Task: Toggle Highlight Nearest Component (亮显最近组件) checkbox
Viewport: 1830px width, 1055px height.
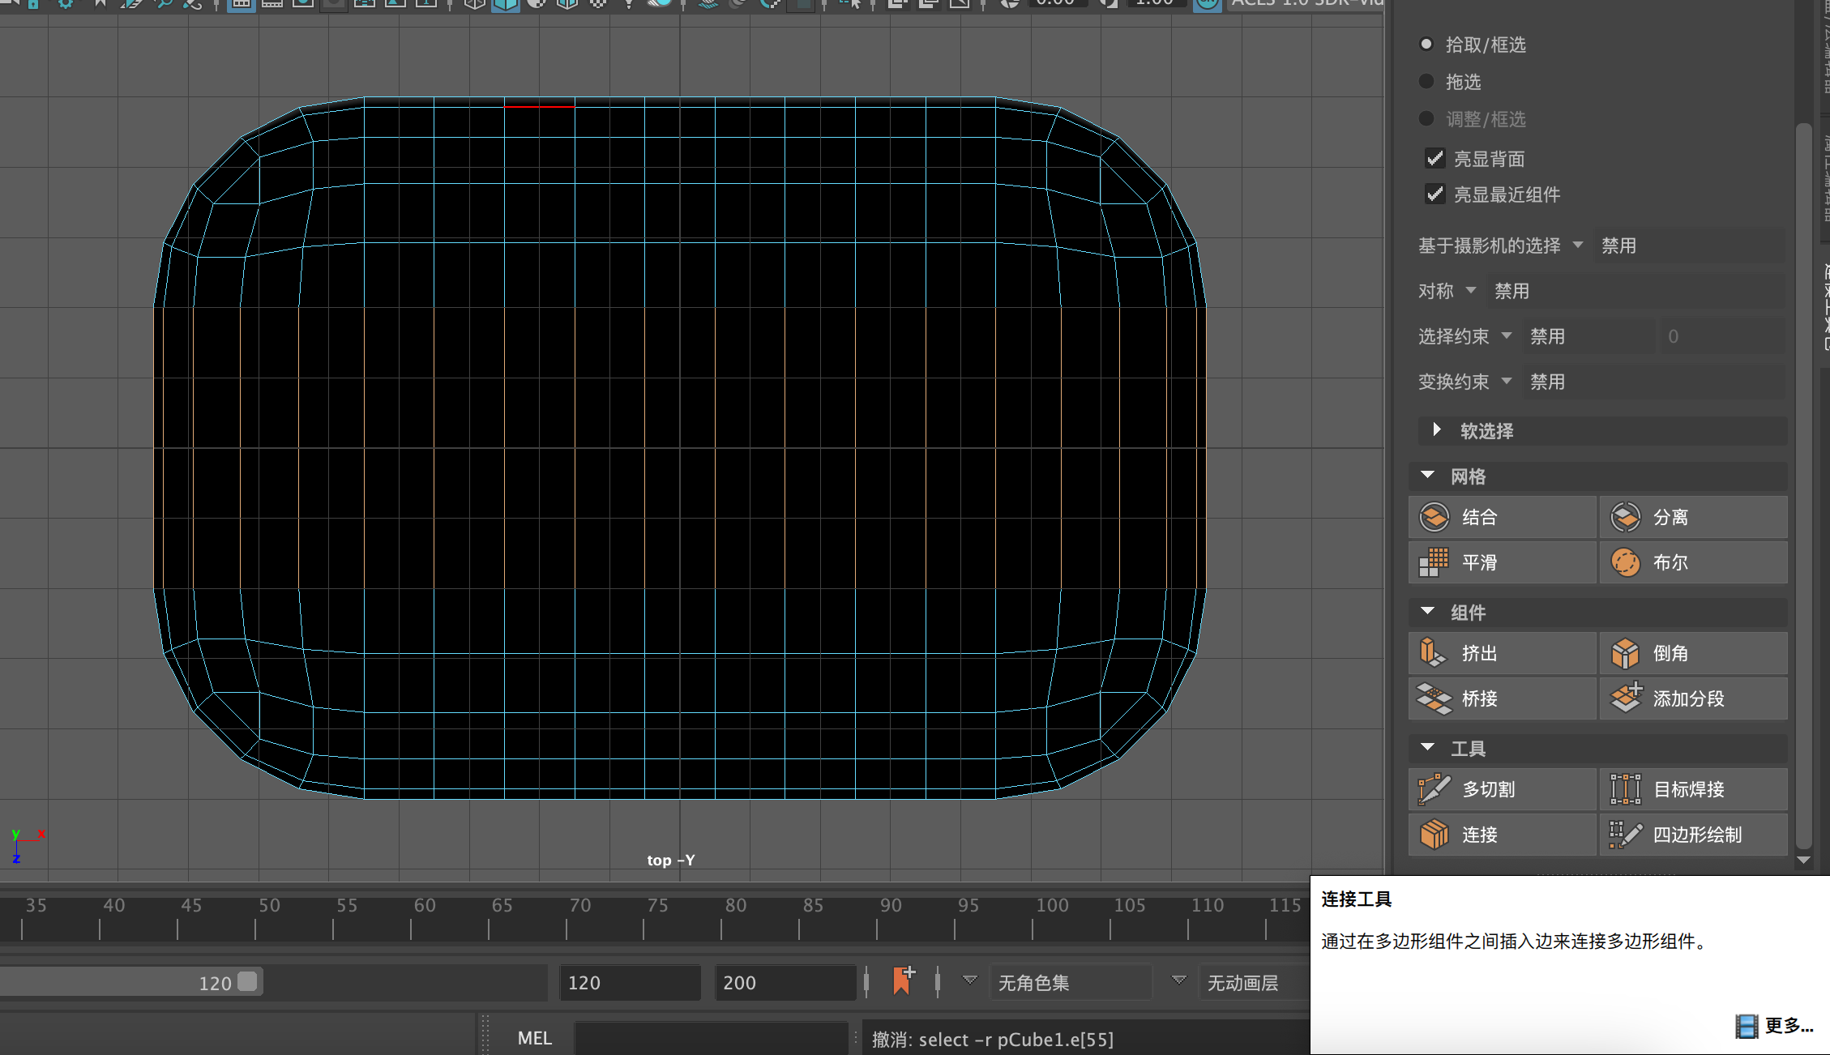Action: 1435,194
